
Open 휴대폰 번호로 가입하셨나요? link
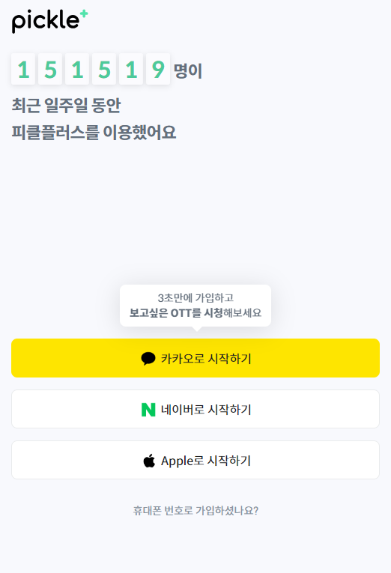coord(195,511)
